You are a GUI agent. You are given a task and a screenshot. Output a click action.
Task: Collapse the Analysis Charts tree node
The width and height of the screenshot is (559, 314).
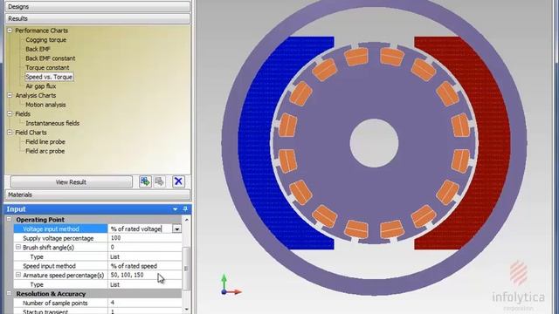point(10,95)
